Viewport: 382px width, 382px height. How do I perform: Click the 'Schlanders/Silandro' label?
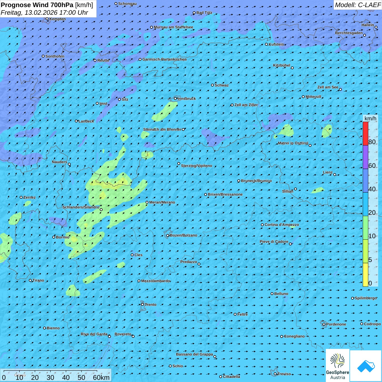coord(81,207)
